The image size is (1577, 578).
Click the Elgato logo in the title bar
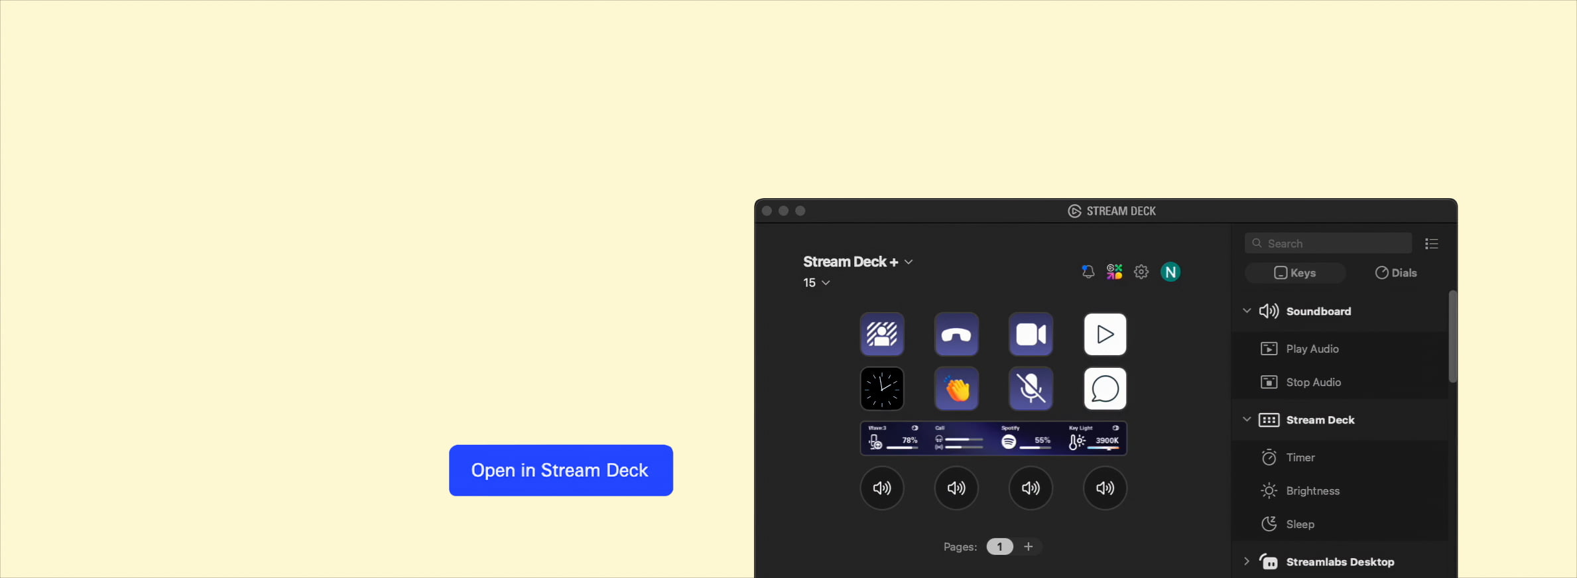click(x=1074, y=211)
